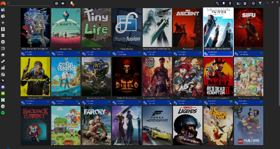Select the Red Dead Redemption 2 cover
The width and height of the screenshot is (280, 149).
218,77
